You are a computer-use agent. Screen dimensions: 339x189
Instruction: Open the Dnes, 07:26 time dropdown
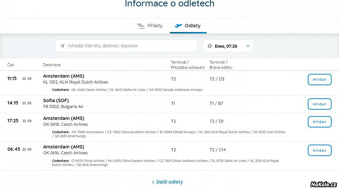(x=228, y=46)
